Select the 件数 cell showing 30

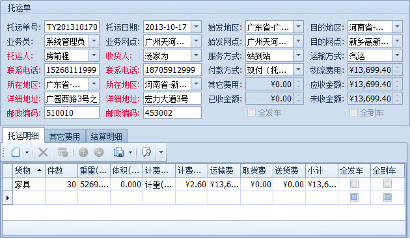click(61, 185)
